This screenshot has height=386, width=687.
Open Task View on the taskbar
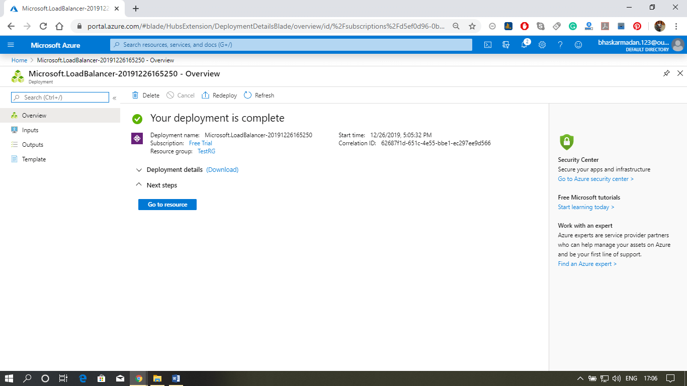pyautogui.click(x=63, y=378)
